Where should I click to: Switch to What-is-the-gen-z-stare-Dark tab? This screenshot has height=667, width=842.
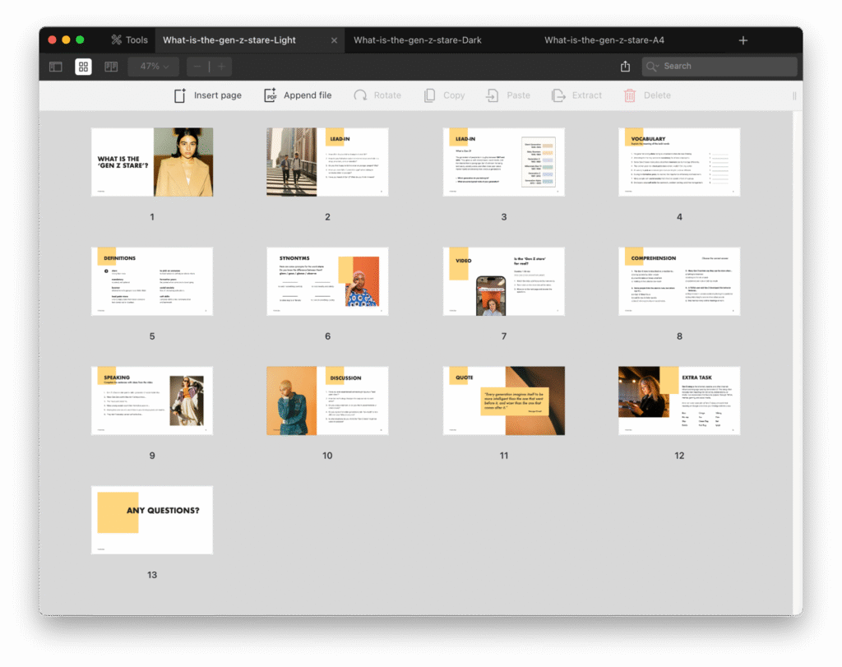coord(417,40)
